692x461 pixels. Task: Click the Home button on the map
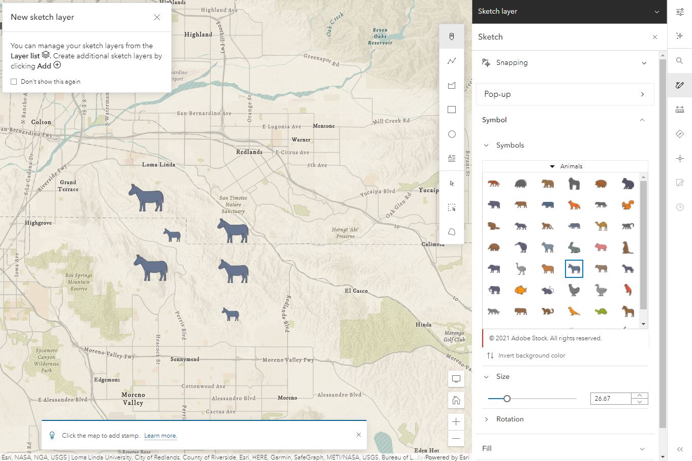(x=456, y=400)
